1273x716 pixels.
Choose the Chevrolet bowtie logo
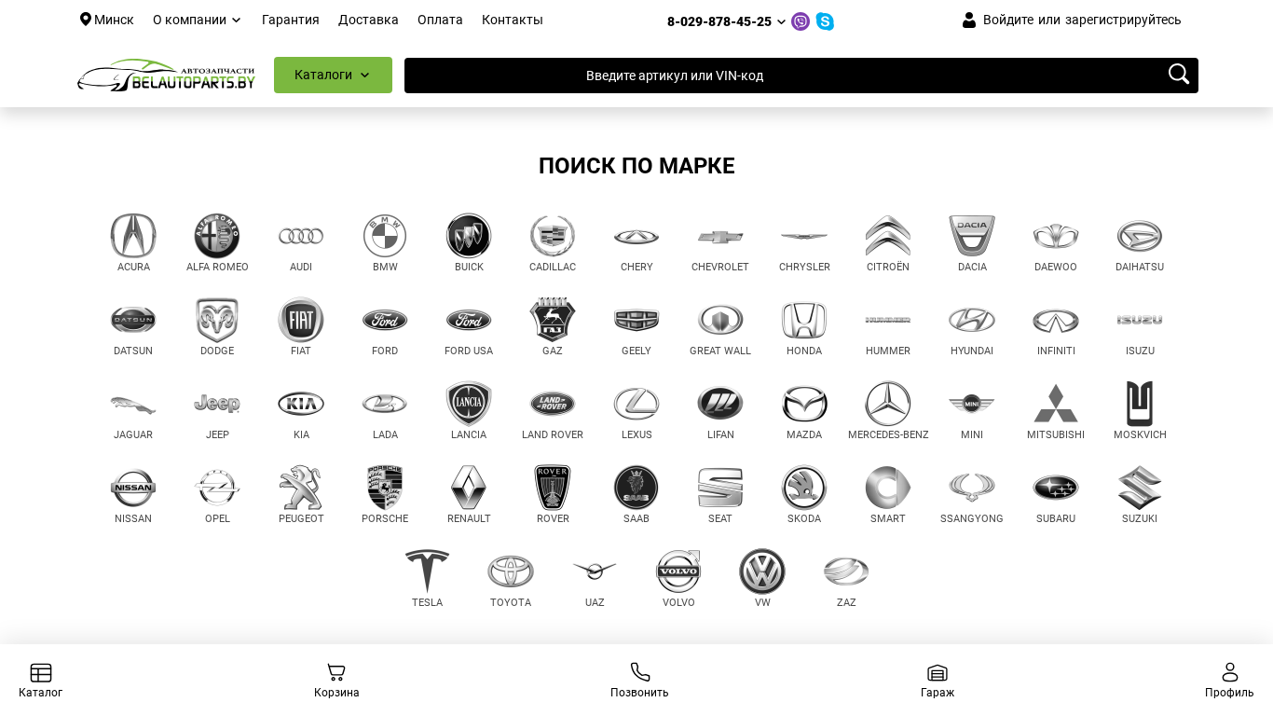[720, 236]
